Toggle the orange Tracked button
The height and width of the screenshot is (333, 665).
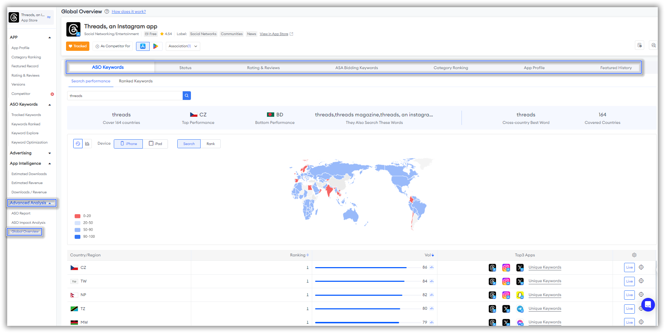tap(78, 46)
